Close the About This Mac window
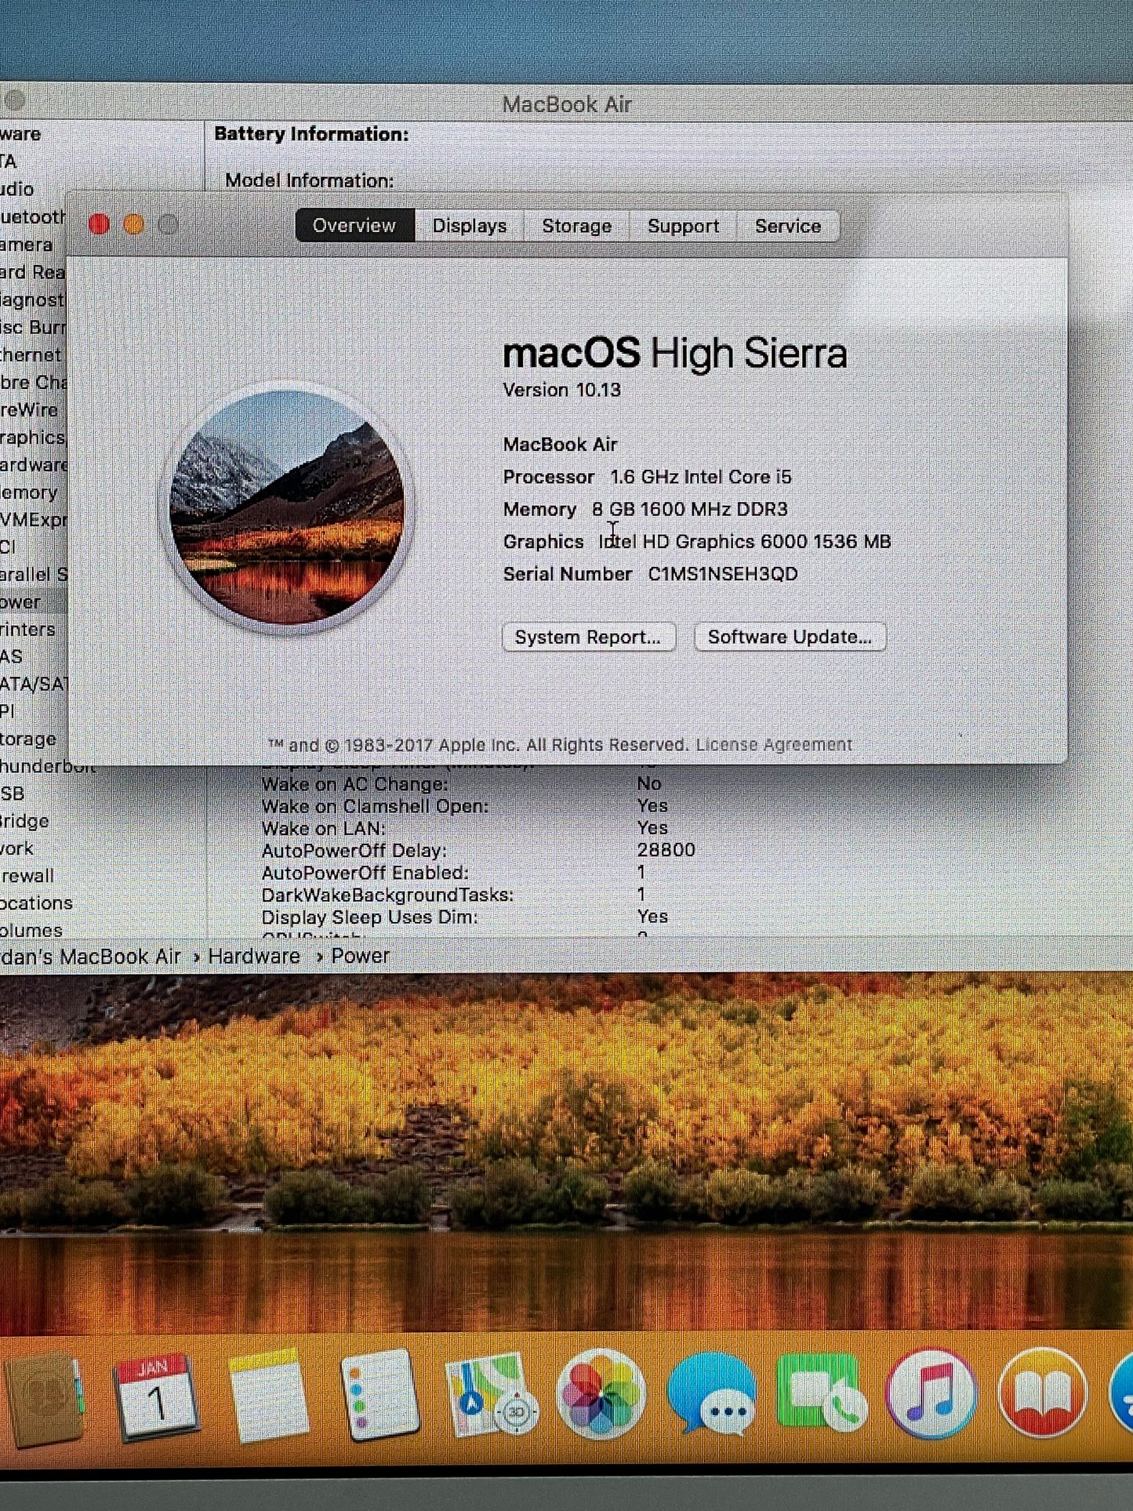Screen dimensions: 1133x1511 (100, 225)
